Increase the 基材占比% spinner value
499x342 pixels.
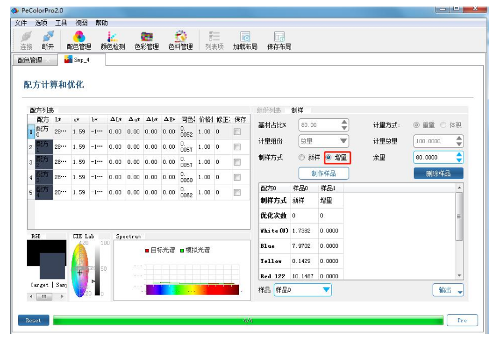tap(344, 122)
